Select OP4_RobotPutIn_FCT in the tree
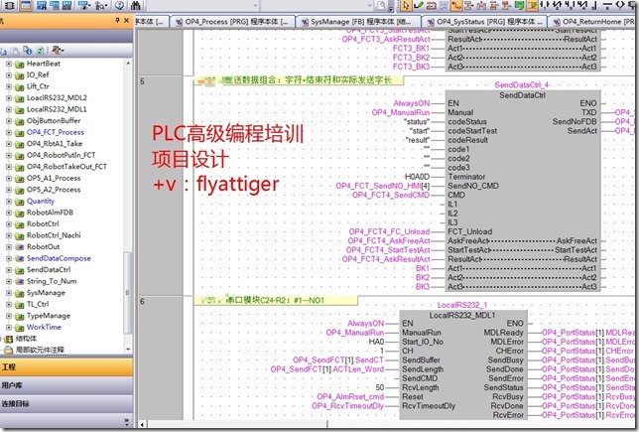This screenshot has width=639, height=432. tap(61, 155)
